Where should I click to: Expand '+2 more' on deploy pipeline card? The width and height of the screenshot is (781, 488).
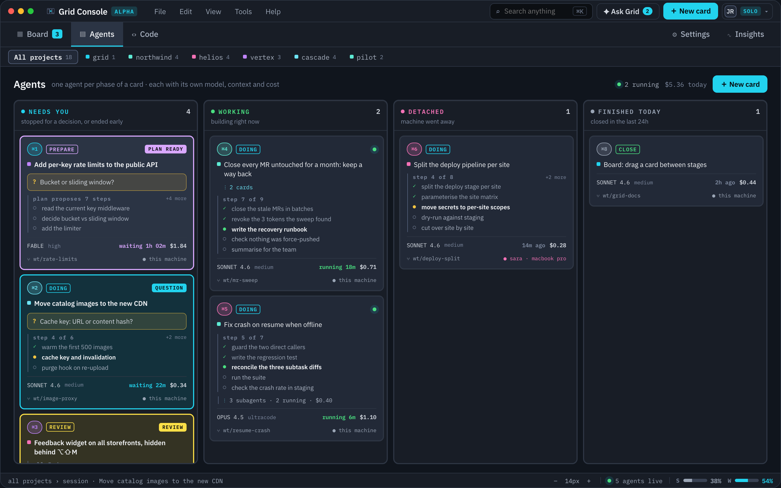point(555,177)
